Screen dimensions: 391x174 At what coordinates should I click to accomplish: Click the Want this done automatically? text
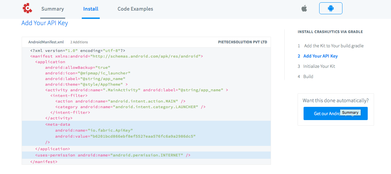[336, 101]
